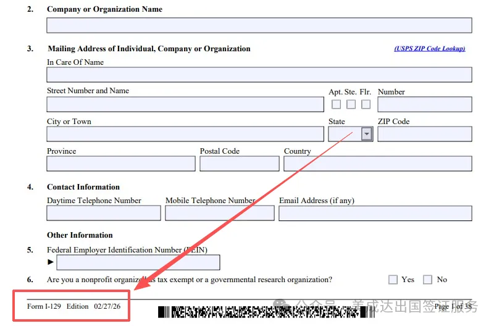The height and width of the screenshot is (326, 494).
Task: Click the Email Address field
Action: 375,213
